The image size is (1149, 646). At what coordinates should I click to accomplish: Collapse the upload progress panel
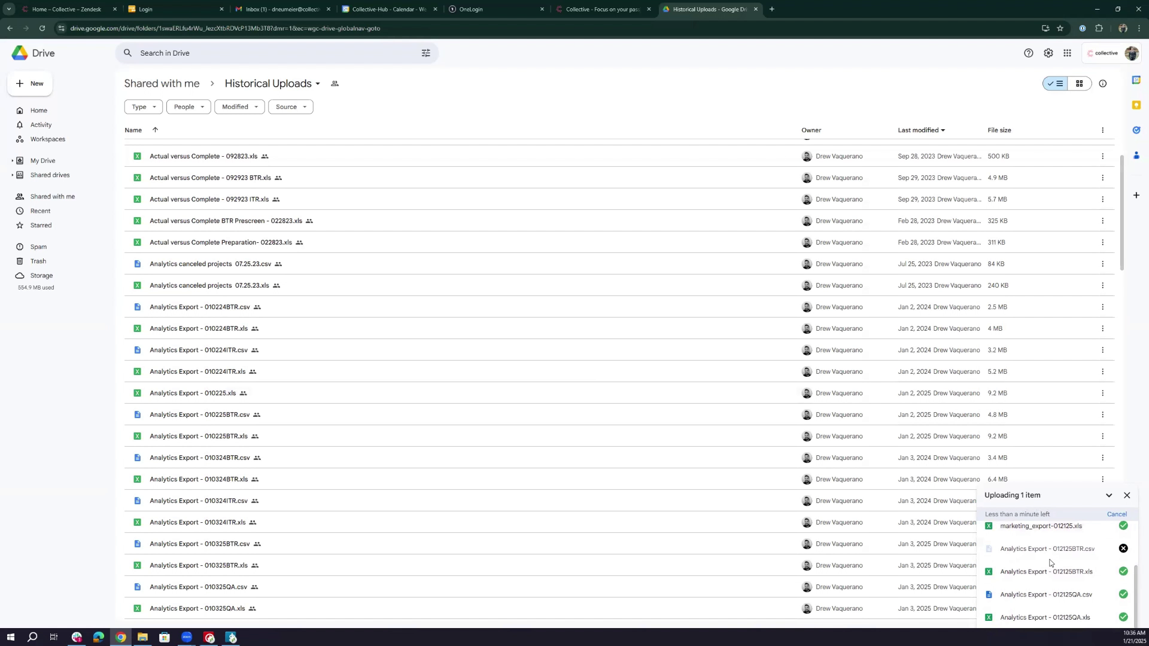click(x=1108, y=495)
